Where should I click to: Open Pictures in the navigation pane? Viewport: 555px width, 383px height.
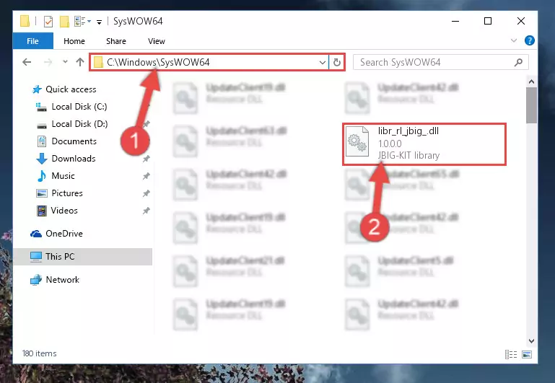click(67, 193)
